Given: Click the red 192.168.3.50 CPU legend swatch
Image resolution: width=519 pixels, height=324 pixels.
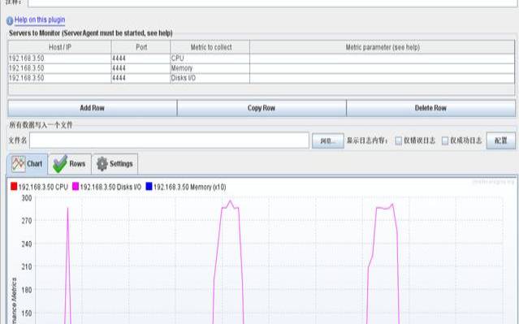Looking at the screenshot, I should 14,187.
